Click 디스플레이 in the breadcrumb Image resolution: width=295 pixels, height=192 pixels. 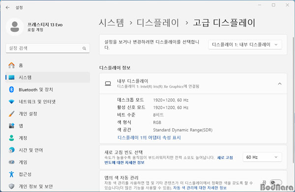coord(158,23)
